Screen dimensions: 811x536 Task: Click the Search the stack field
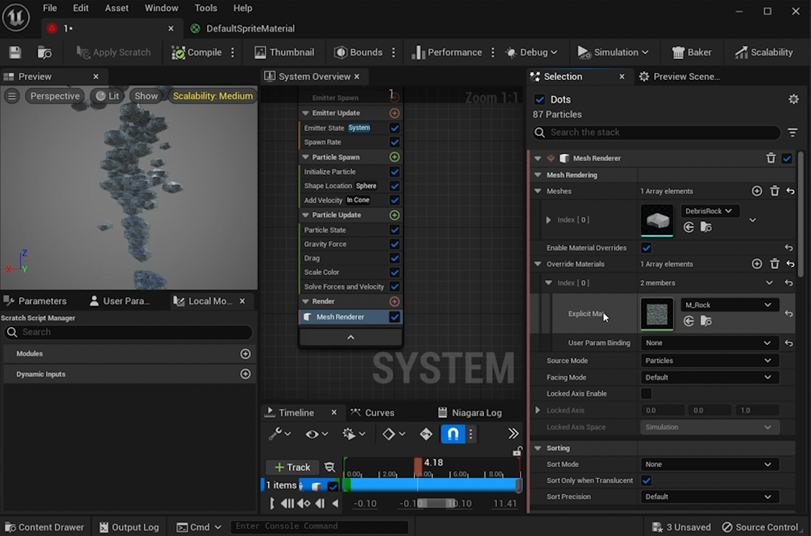pyautogui.click(x=656, y=132)
